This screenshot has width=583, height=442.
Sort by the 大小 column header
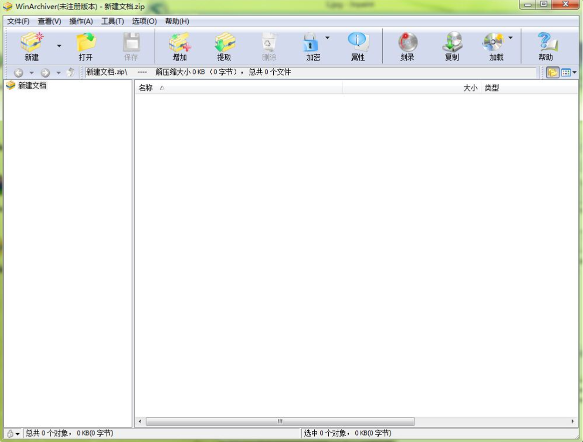411,88
